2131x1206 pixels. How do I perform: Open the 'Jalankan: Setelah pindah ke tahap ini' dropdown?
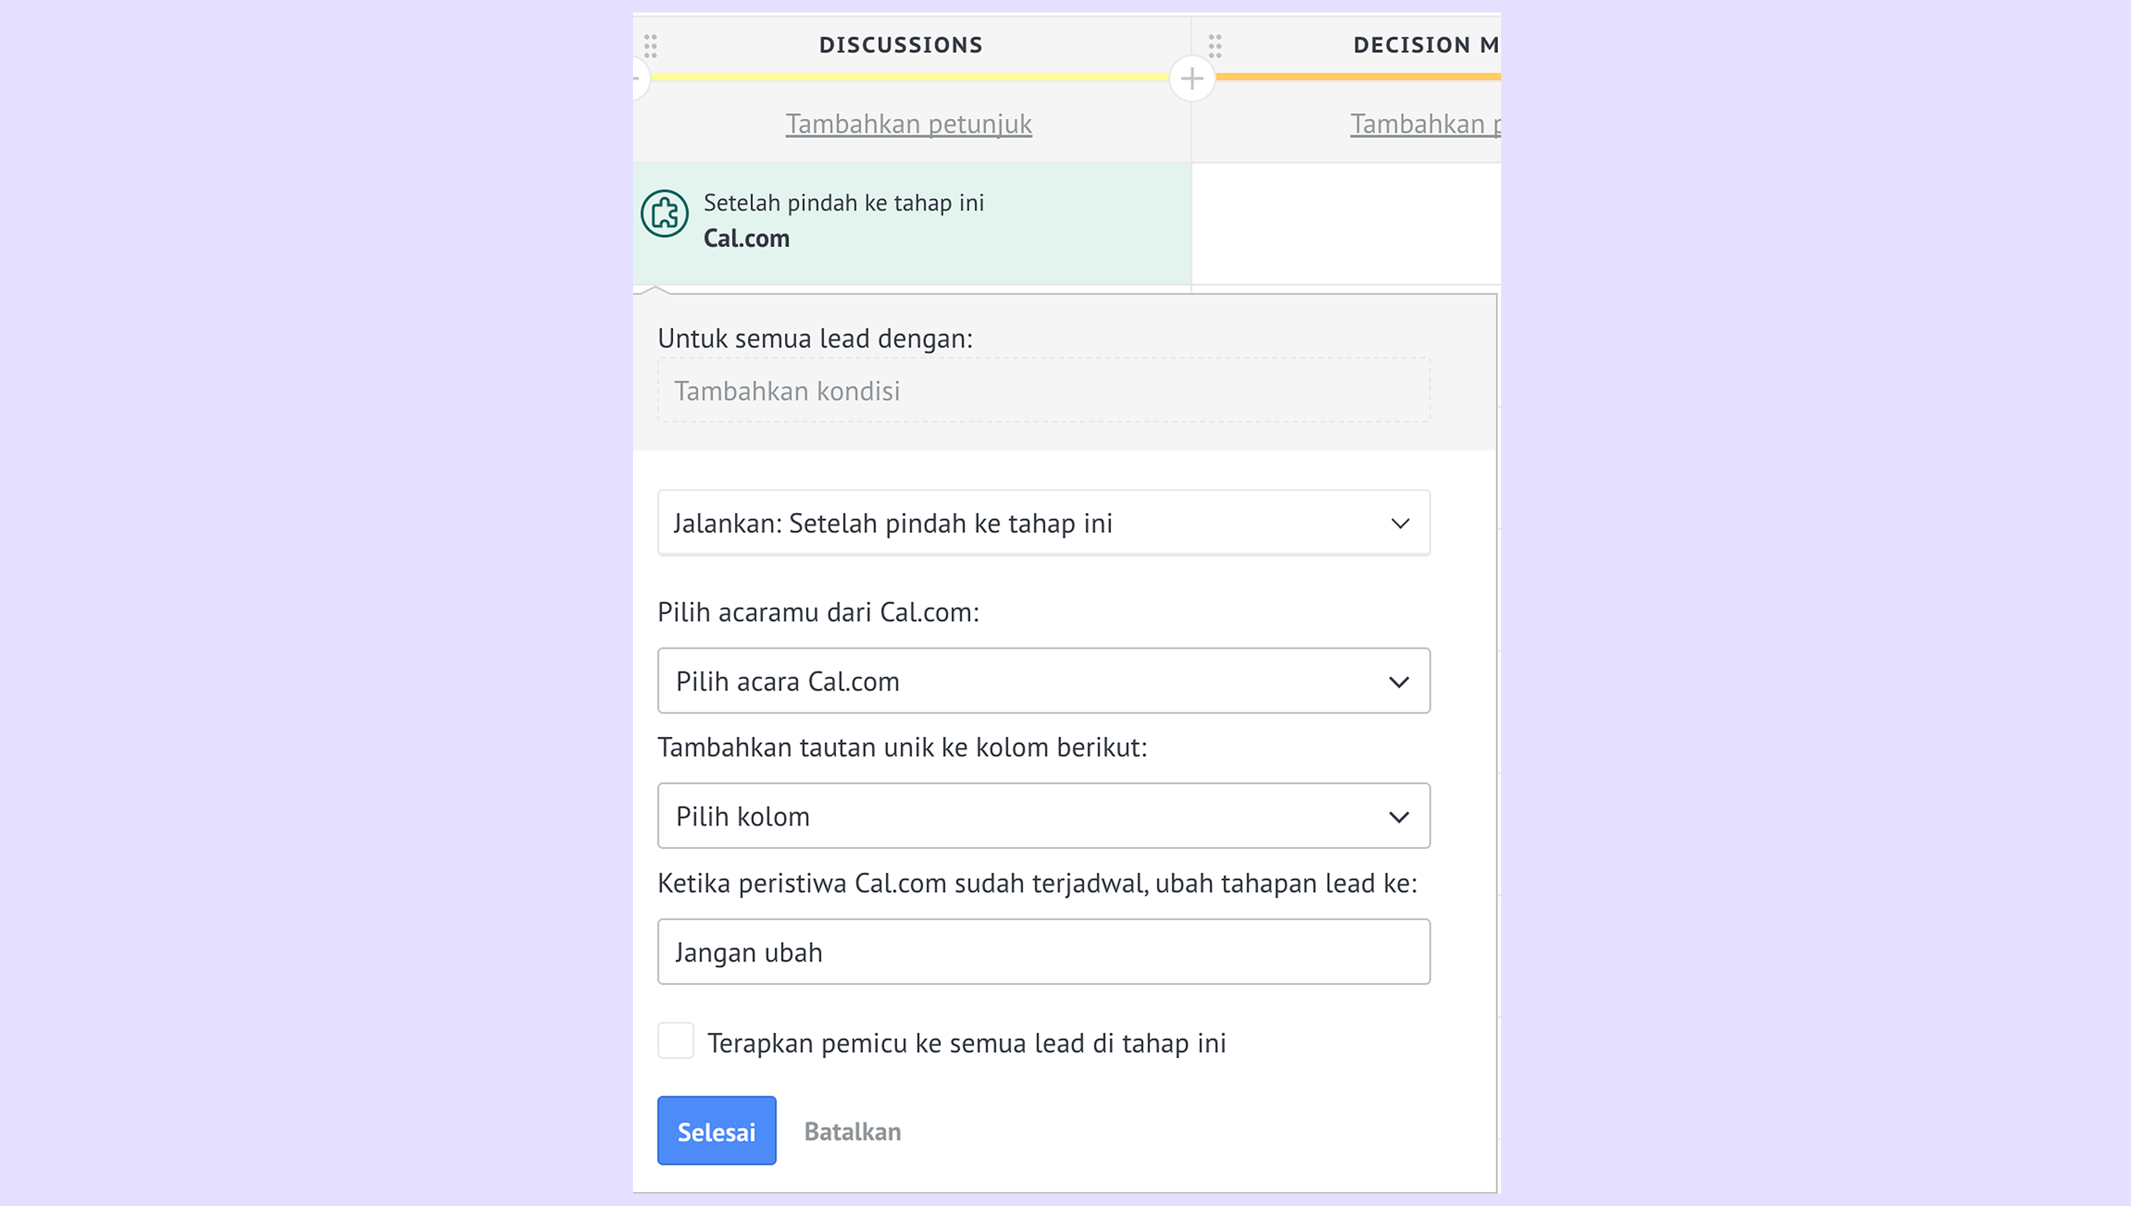1043,523
